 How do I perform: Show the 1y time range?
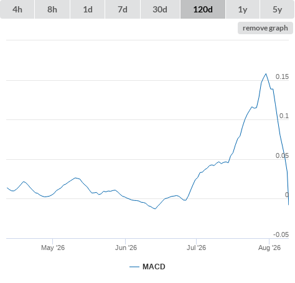243,9
